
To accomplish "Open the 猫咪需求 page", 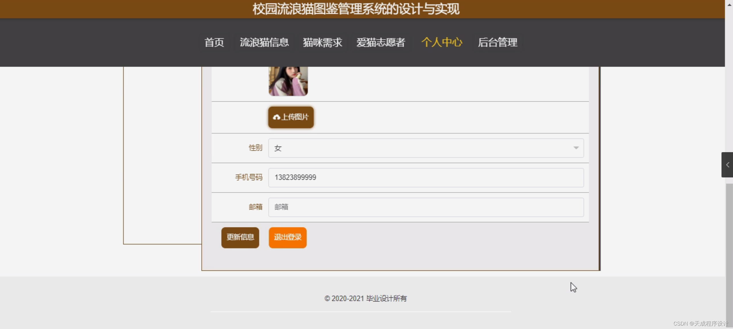I will pos(322,42).
